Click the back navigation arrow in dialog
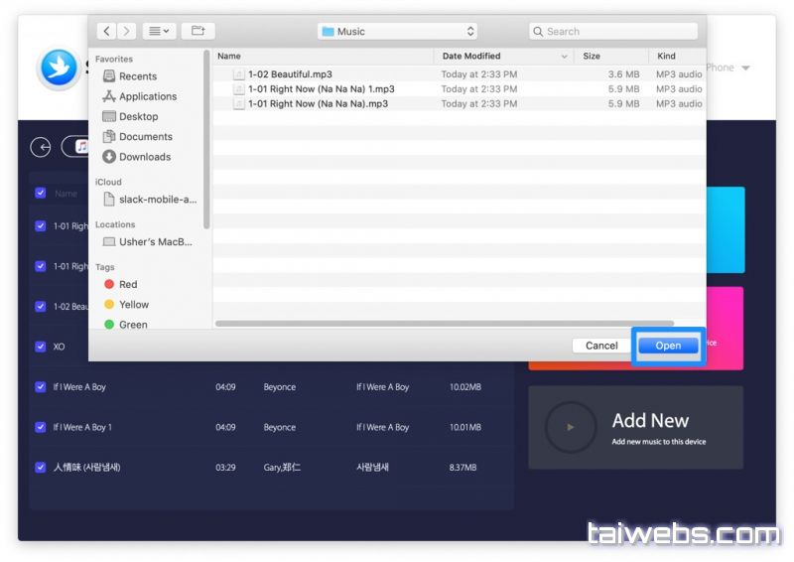 [106, 32]
